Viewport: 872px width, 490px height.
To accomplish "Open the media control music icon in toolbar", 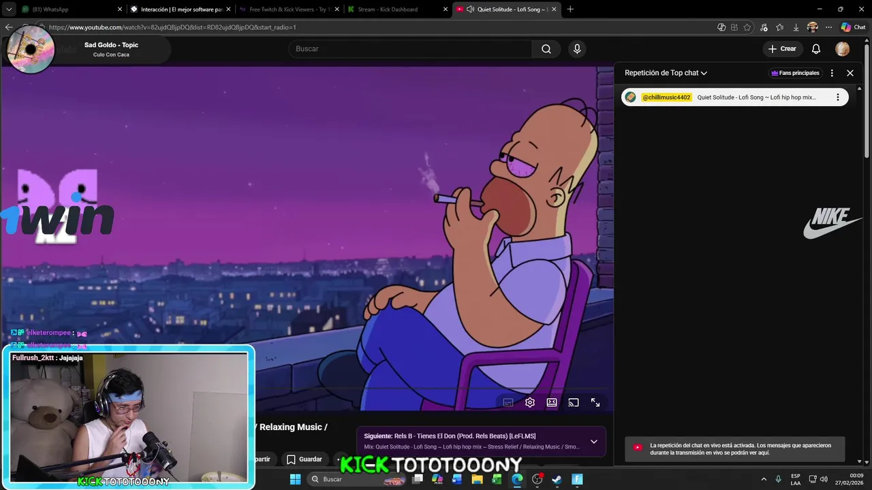I will click(764, 27).
